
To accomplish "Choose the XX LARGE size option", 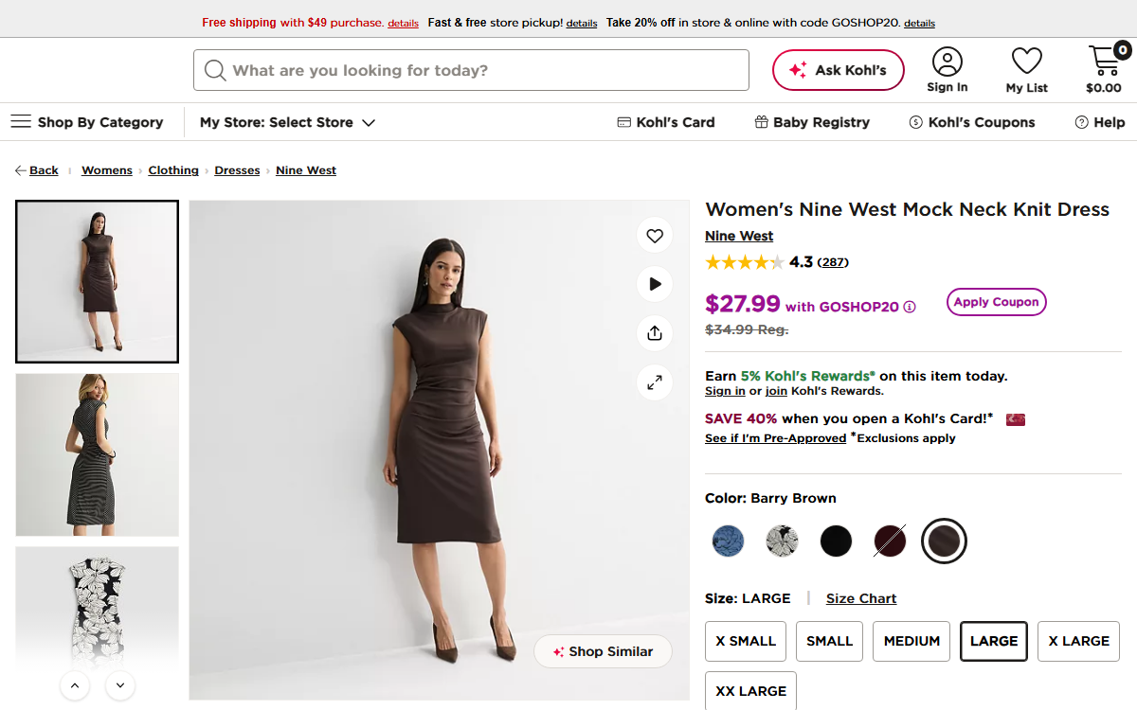I will coord(750,691).
